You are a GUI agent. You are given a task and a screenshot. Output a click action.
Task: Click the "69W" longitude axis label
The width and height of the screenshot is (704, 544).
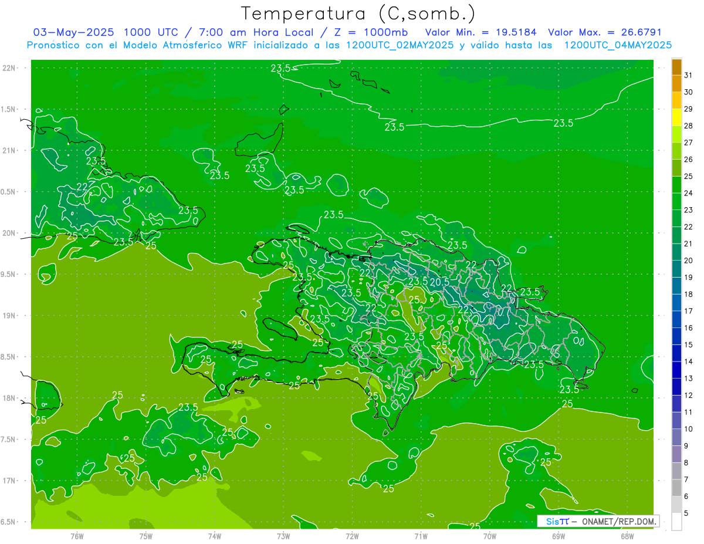click(559, 536)
